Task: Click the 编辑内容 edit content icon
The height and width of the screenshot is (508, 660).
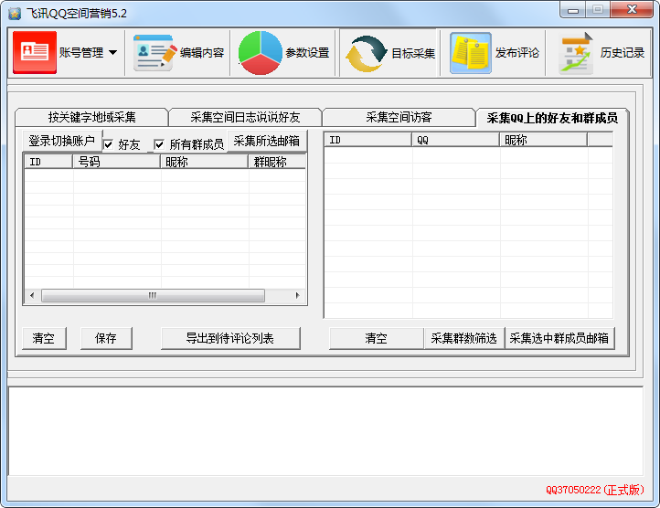Action: [154, 53]
